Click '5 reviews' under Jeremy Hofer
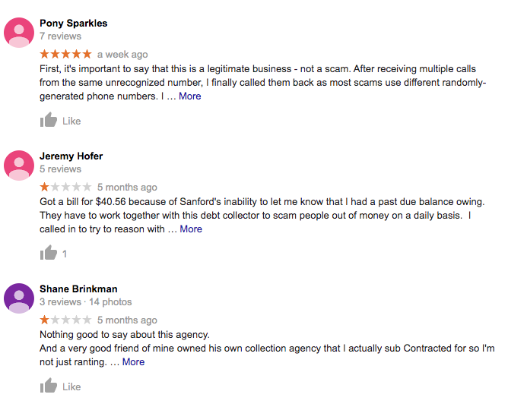This screenshot has width=508, height=407. (60, 169)
